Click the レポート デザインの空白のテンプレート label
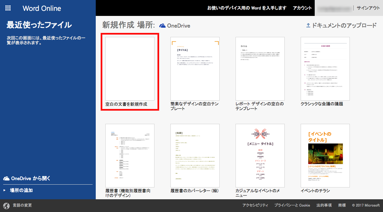The width and height of the screenshot is (383, 212). (x=259, y=106)
